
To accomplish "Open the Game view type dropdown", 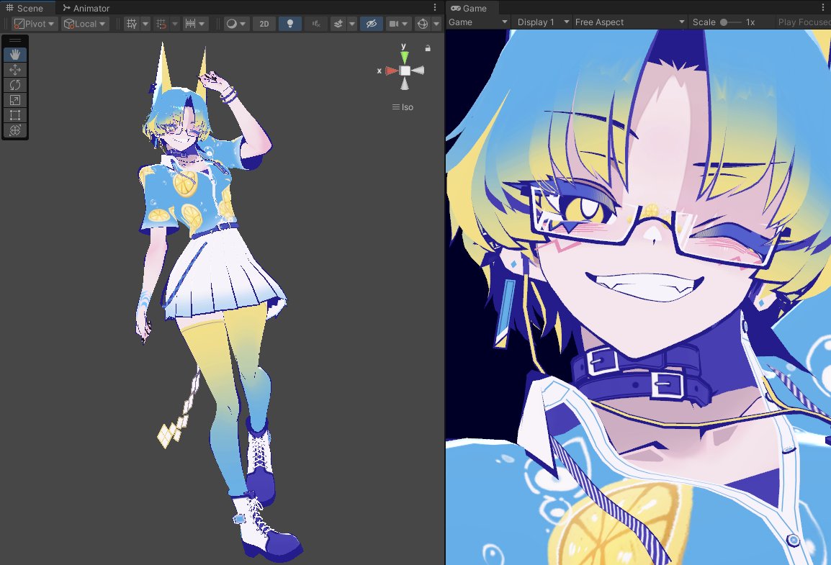I will [478, 22].
